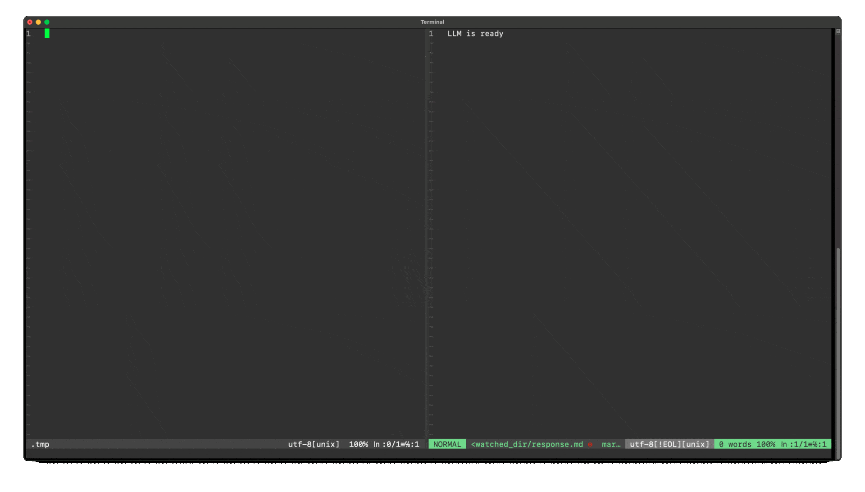Click the left pane utf-8[unix] label
This screenshot has width=865, height=492.
pos(314,444)
